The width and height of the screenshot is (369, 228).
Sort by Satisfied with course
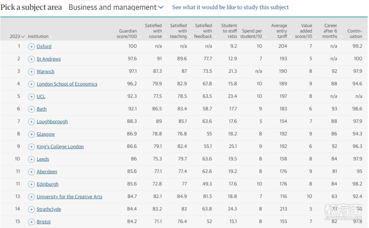click(x=155, y=31)
